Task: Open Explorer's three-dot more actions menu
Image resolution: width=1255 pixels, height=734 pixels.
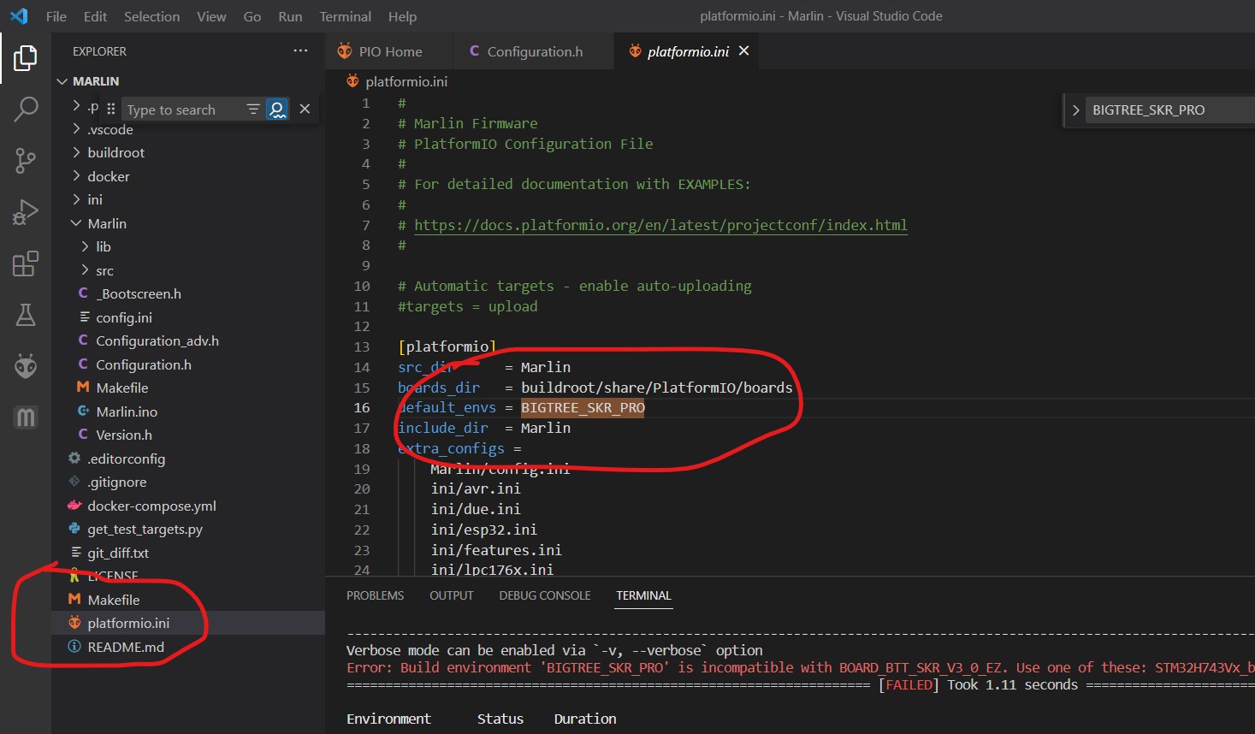Action: (x=300, y=51)
